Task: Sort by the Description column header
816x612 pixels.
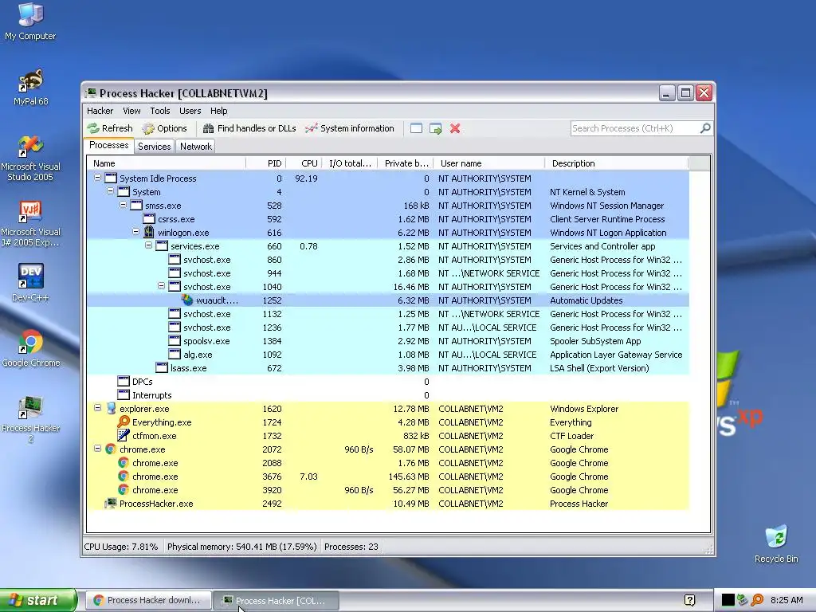Action: pos(616,163)
